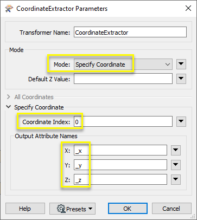Expand the All Coordinates section
197x220 pixels.
pyautogui.click(x=9, y=97)
